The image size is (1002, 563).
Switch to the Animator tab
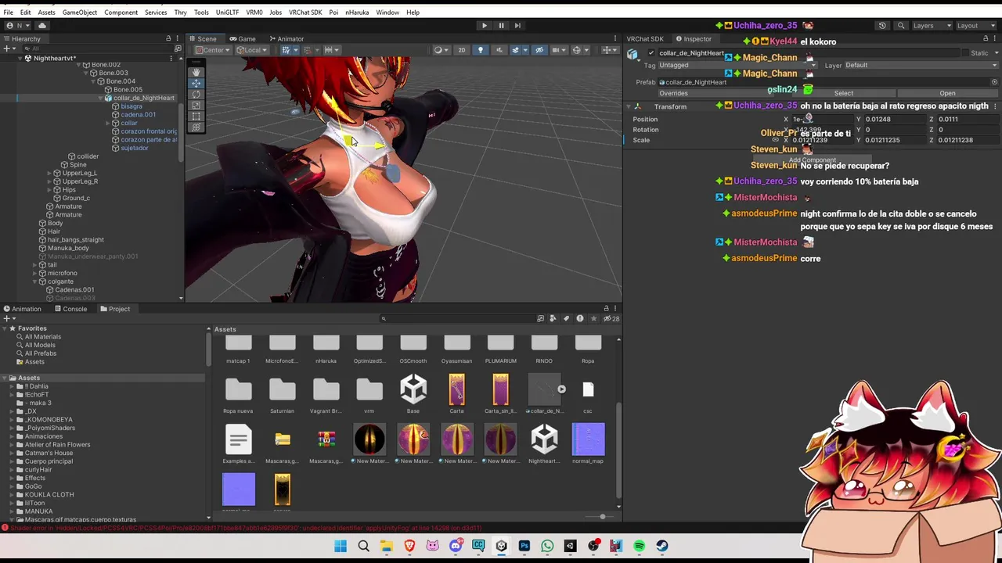tap(286, 38)
